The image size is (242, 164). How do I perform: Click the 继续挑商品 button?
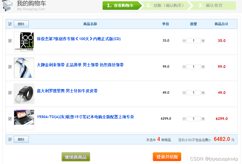pos(76,157)
